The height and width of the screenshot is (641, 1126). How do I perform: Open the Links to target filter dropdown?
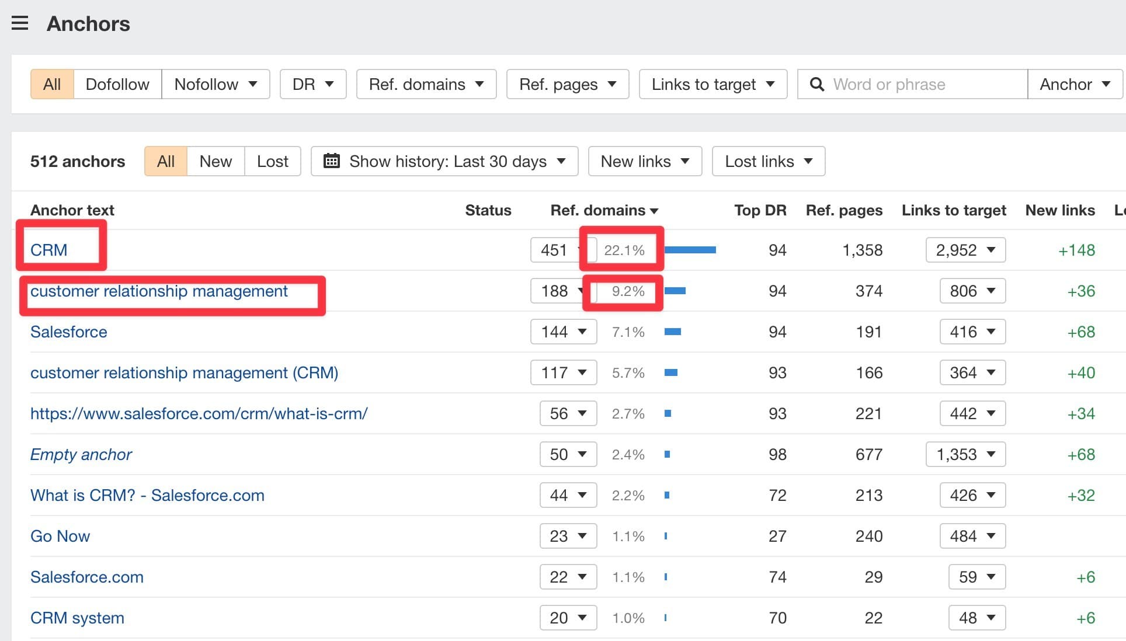click(x=713, y=84)
